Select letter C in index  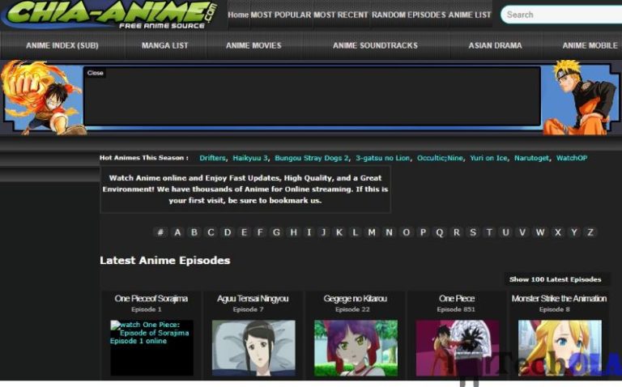[211, 232]
